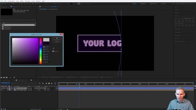Delete selected project item with trash icon
The width and height of the screenshot is (196, 110).
(x=14, y=77)
